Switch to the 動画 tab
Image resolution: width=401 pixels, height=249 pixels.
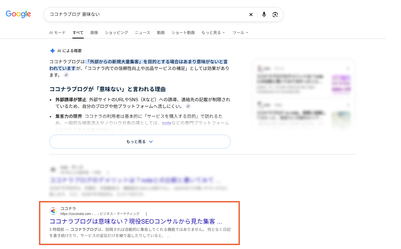[161, 33]
